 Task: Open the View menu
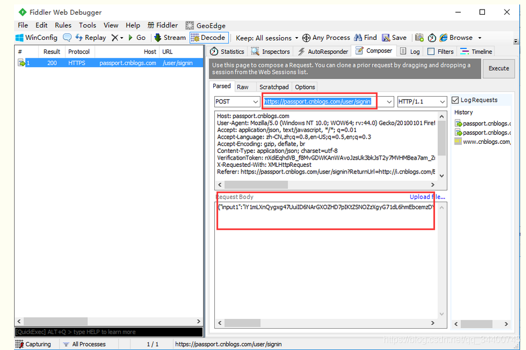[111, 25]
